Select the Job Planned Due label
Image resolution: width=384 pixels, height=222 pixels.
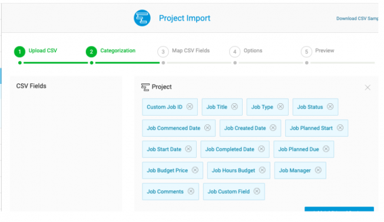point(299,149)
